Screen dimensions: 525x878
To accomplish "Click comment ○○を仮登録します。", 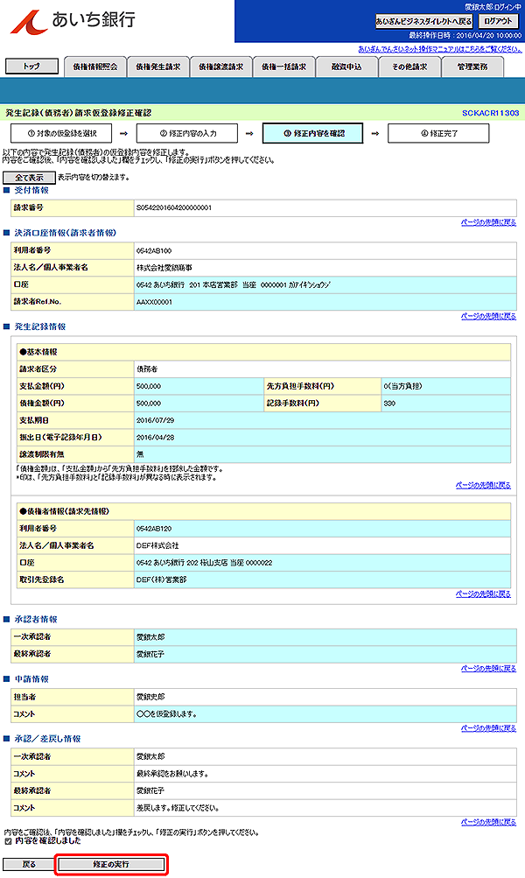I will (x=166, y=714).
